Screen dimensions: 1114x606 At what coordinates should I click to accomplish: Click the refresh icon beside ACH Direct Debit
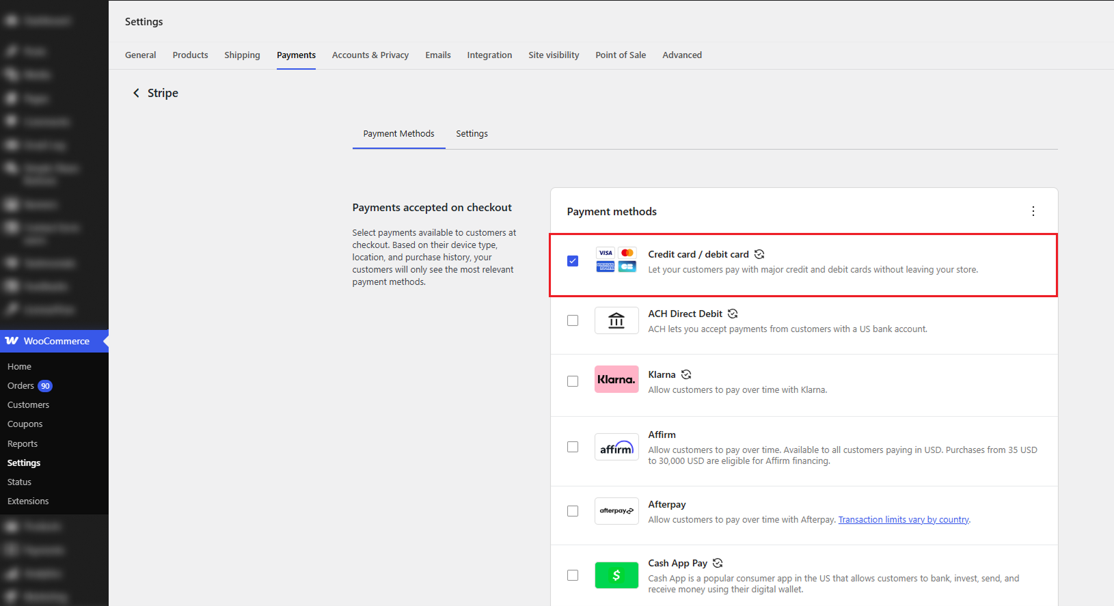[733, 314]
